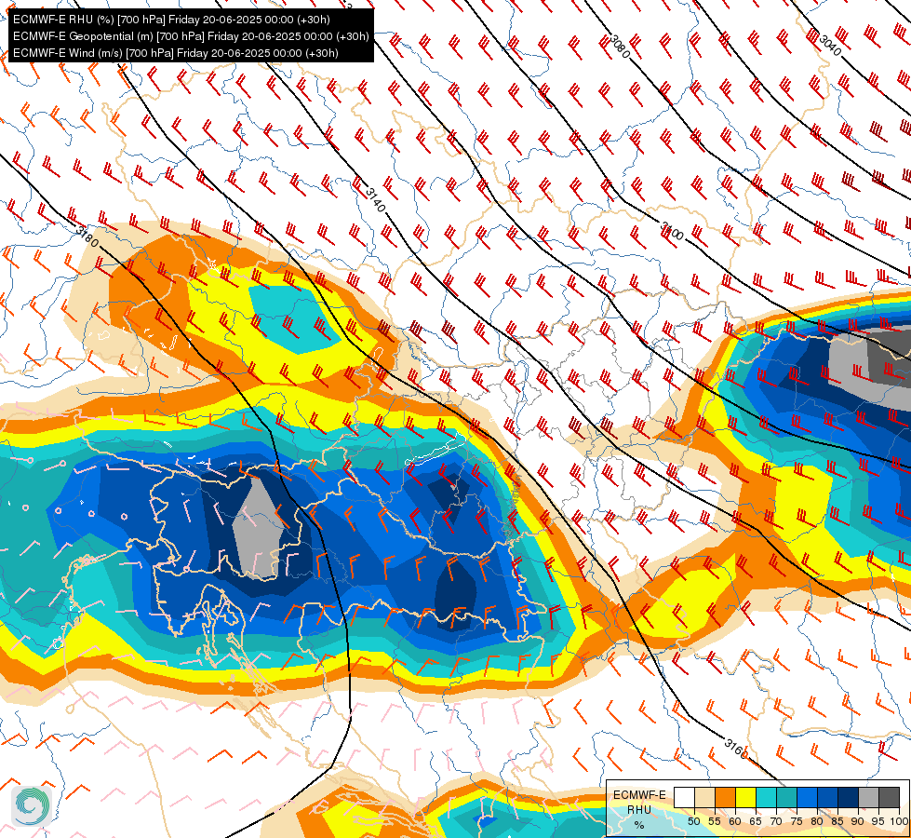Click the legend value 75
The image size is (911, 838).
[x=797, y=822]
